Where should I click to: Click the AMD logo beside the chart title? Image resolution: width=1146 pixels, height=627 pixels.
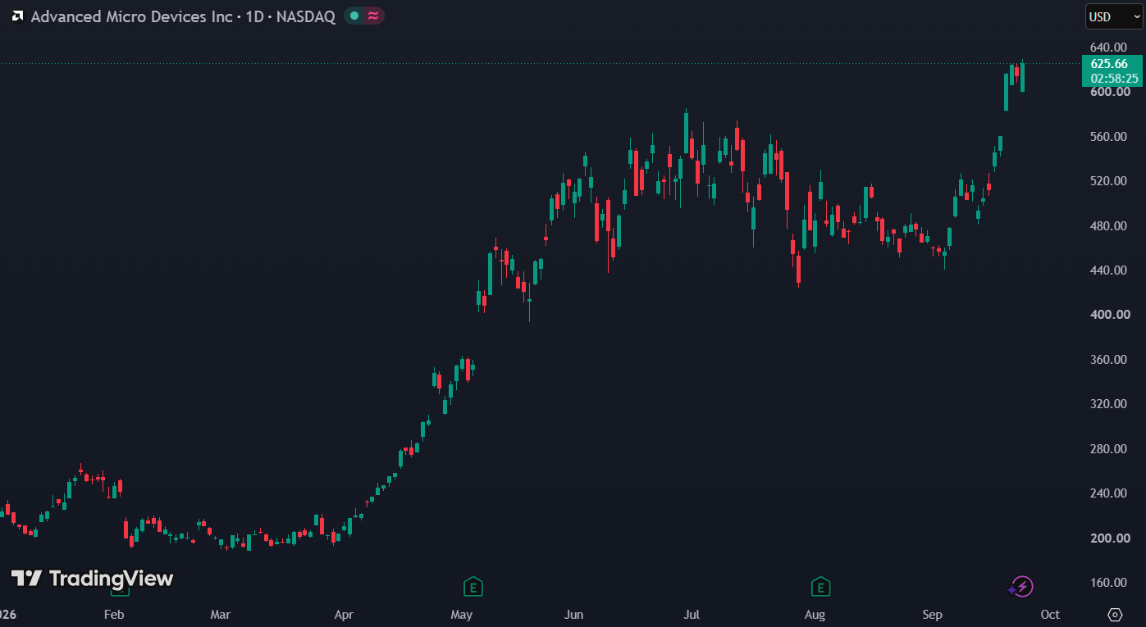tap(17, 16)
